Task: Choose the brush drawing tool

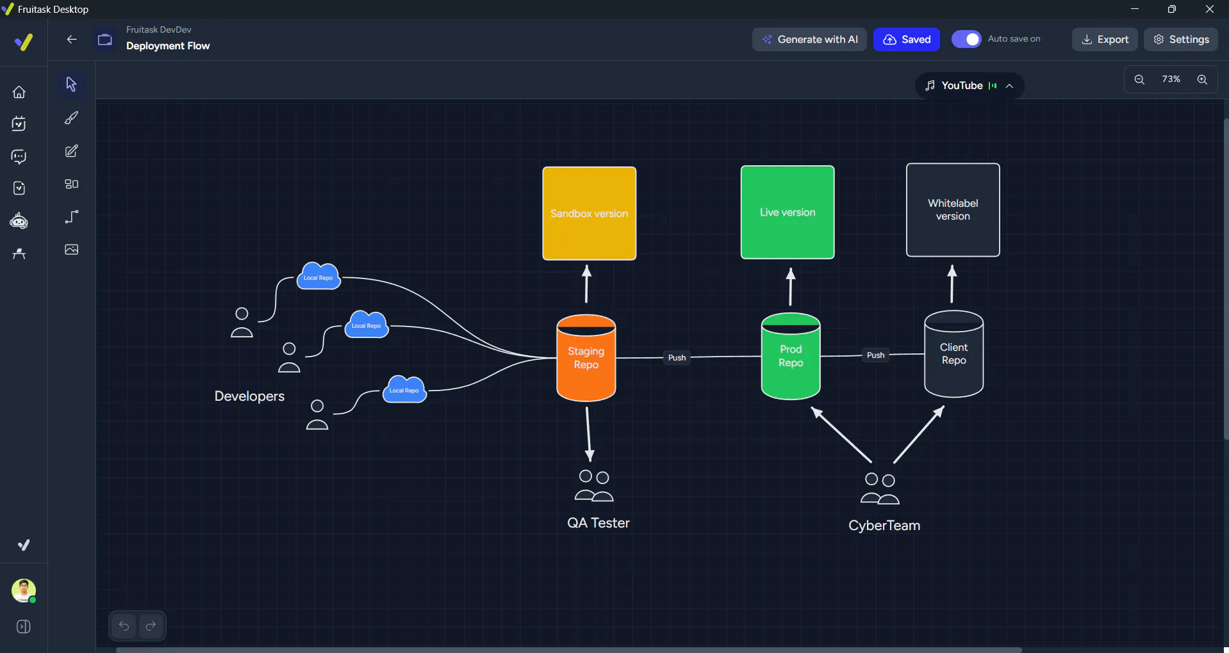Action: pos(71,118)
